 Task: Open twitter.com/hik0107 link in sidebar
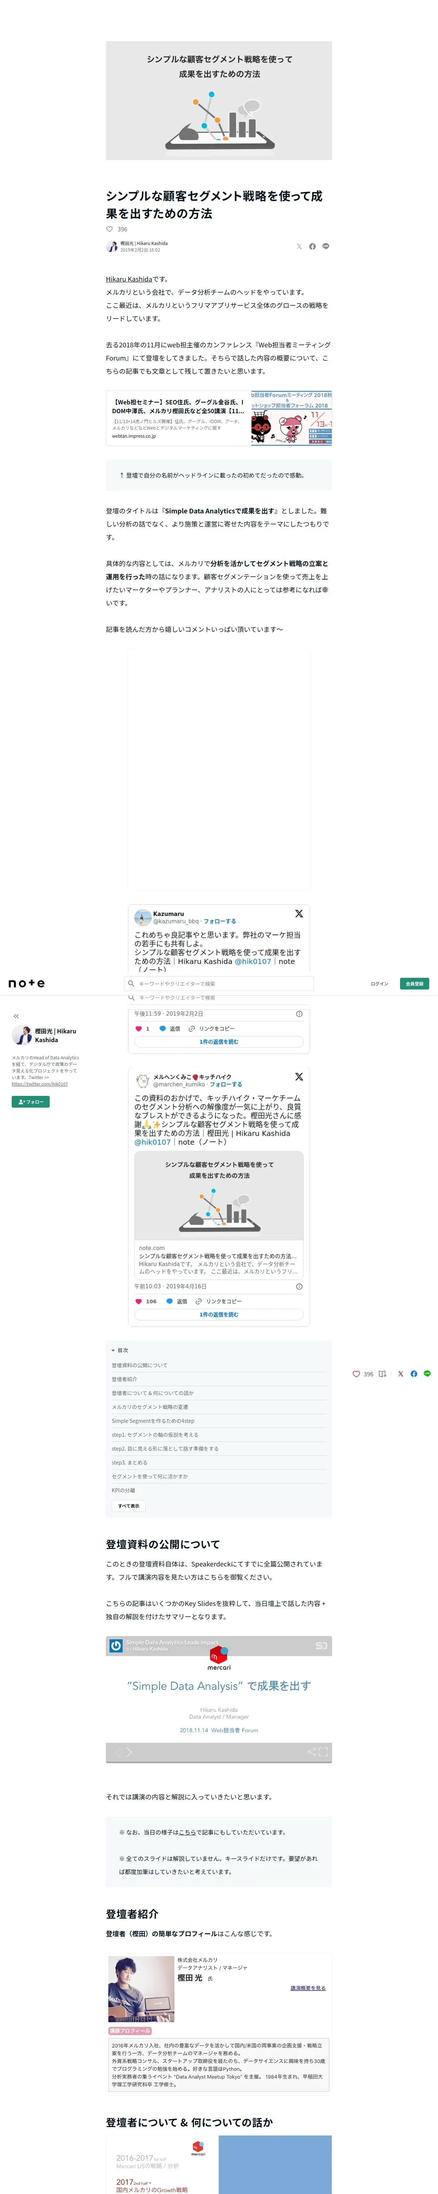click(x=40, y=1083)
